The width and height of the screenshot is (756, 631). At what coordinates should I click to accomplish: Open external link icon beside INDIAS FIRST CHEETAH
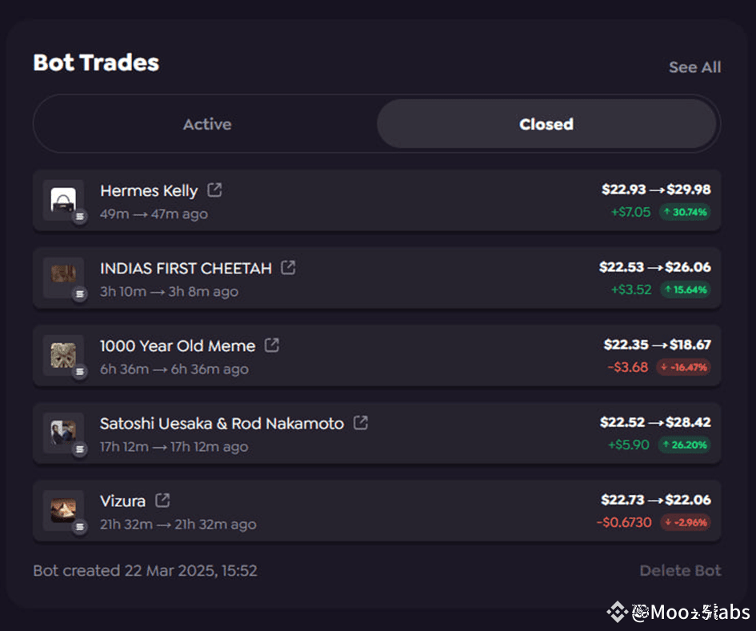[x=288, y=268]
